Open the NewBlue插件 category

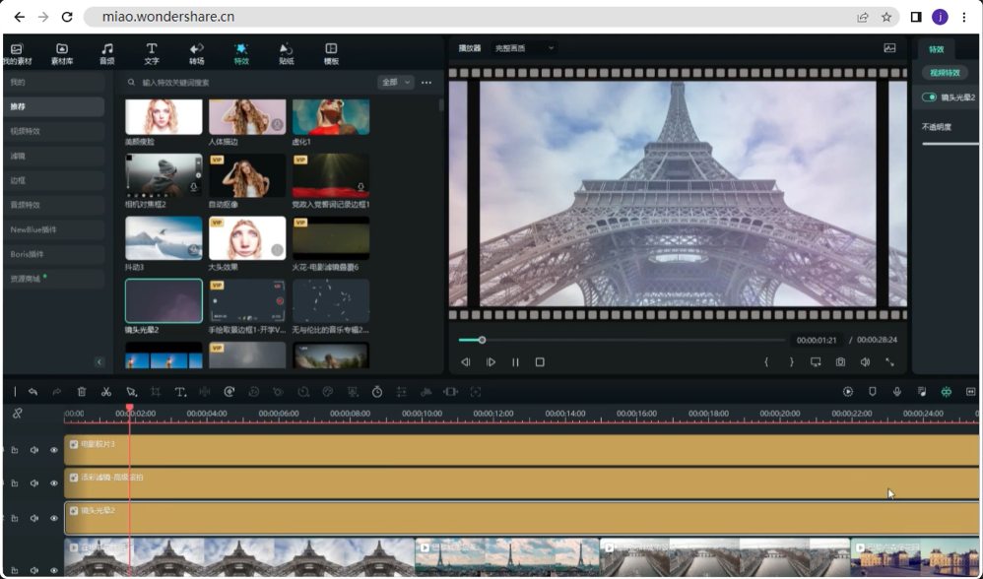coord(54,229)
